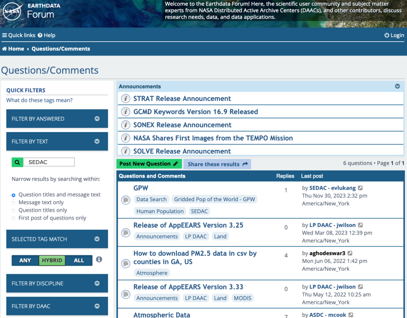Click the info icon beside SOLVE Release Announcement

point(126,151)
